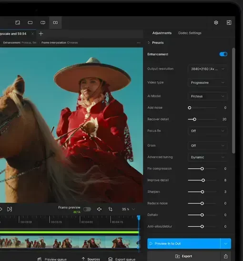Click the Export button
243x261 pixels.
coord(184,256)
